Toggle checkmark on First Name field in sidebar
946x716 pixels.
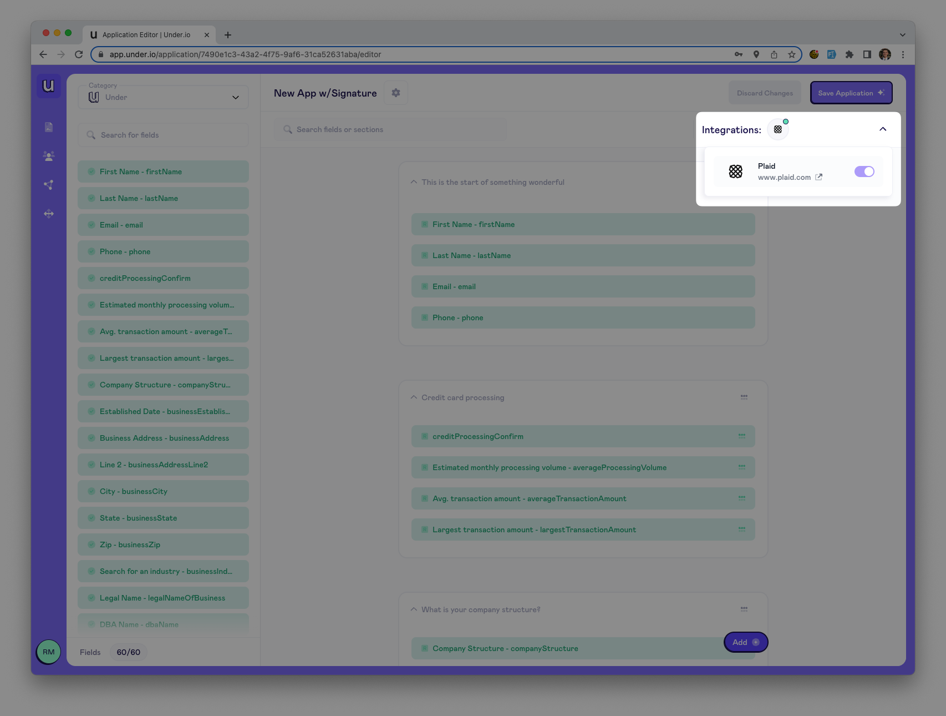pos(91,172)
